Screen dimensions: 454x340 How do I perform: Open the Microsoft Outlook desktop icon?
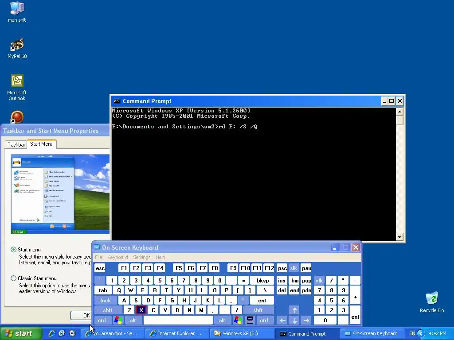(x=17, y=88)
